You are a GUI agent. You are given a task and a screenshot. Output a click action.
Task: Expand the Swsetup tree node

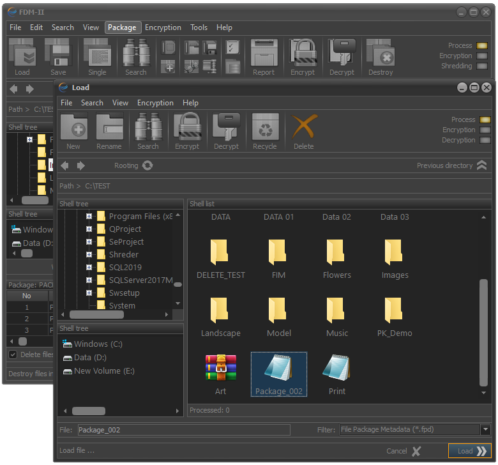click(x=89, y=293)
